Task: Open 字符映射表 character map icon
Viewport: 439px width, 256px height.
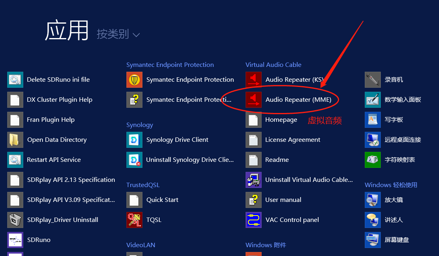Action: point(373,160)
